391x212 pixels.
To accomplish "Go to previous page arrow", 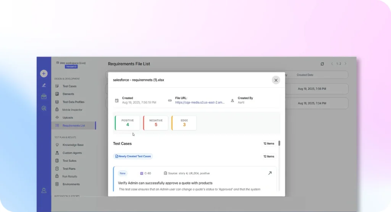I will tap(332, 64).
